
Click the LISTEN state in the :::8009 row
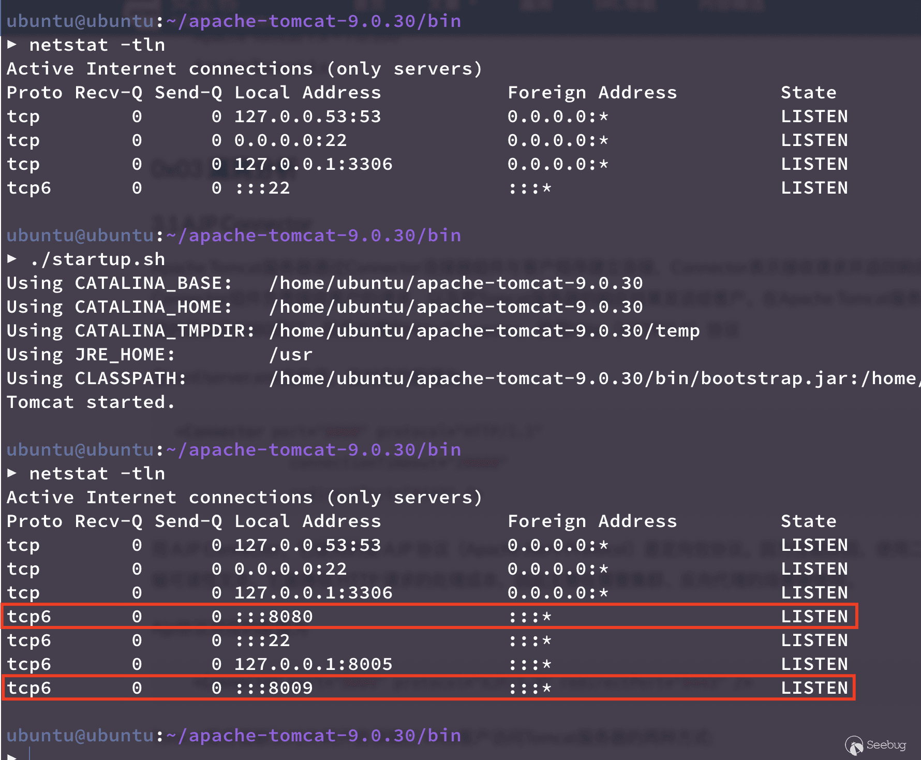tap(814, 688)
